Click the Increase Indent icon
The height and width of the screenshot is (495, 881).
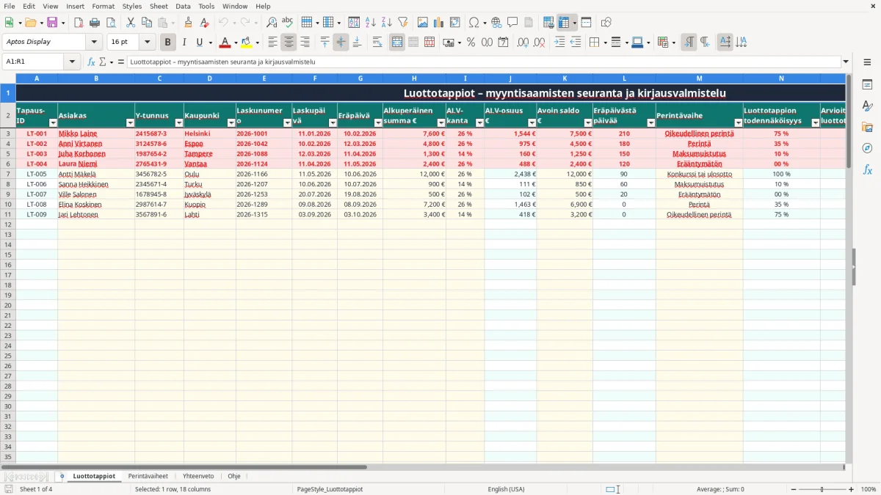(x=559, y=43)
